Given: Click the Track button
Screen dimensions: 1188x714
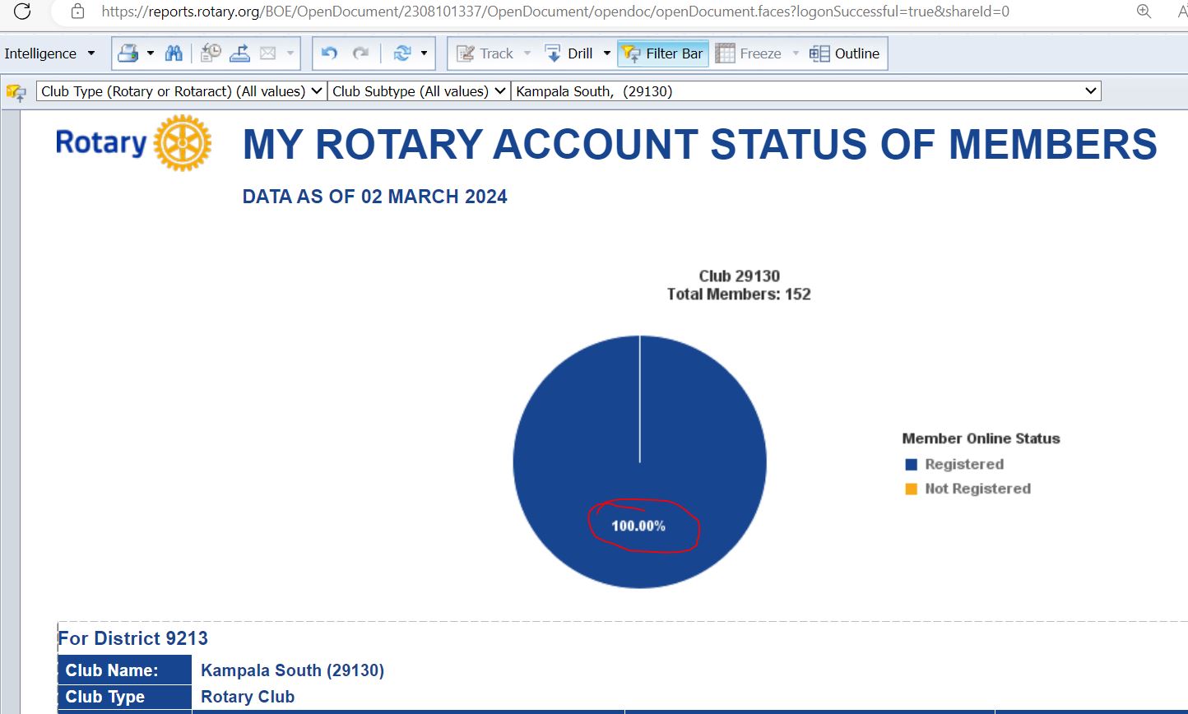Looking at the screenshot, I should 485,53.
